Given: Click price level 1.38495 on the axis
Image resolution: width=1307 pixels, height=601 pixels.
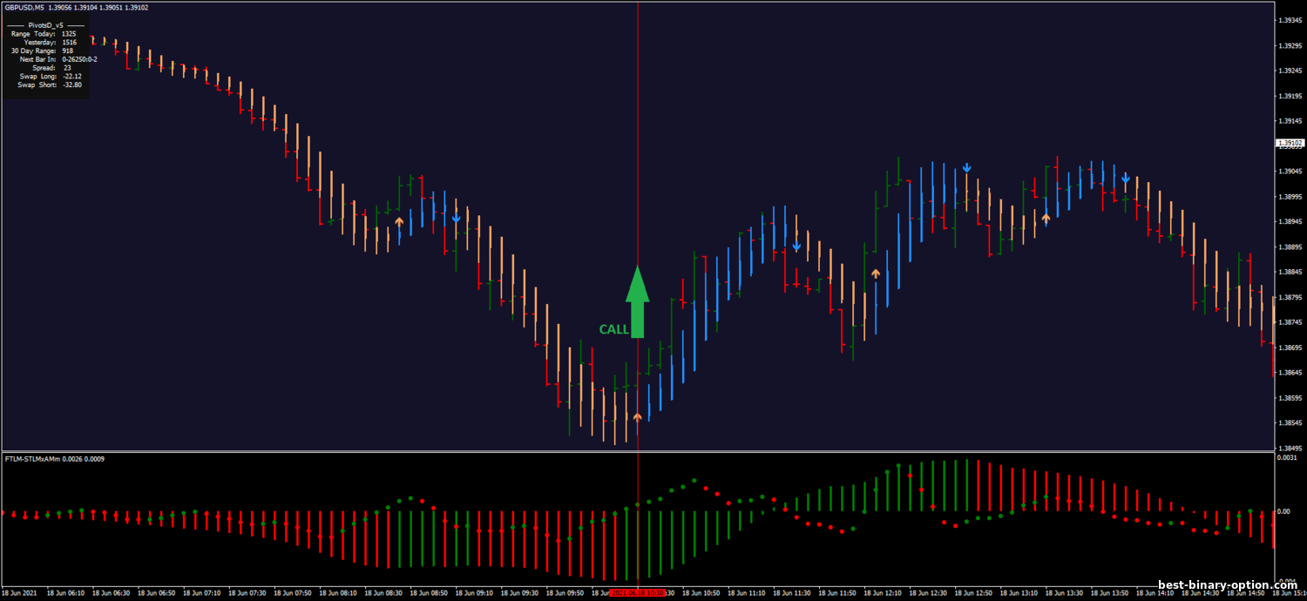Looking at the screenshot, I should pos(1290,449).
